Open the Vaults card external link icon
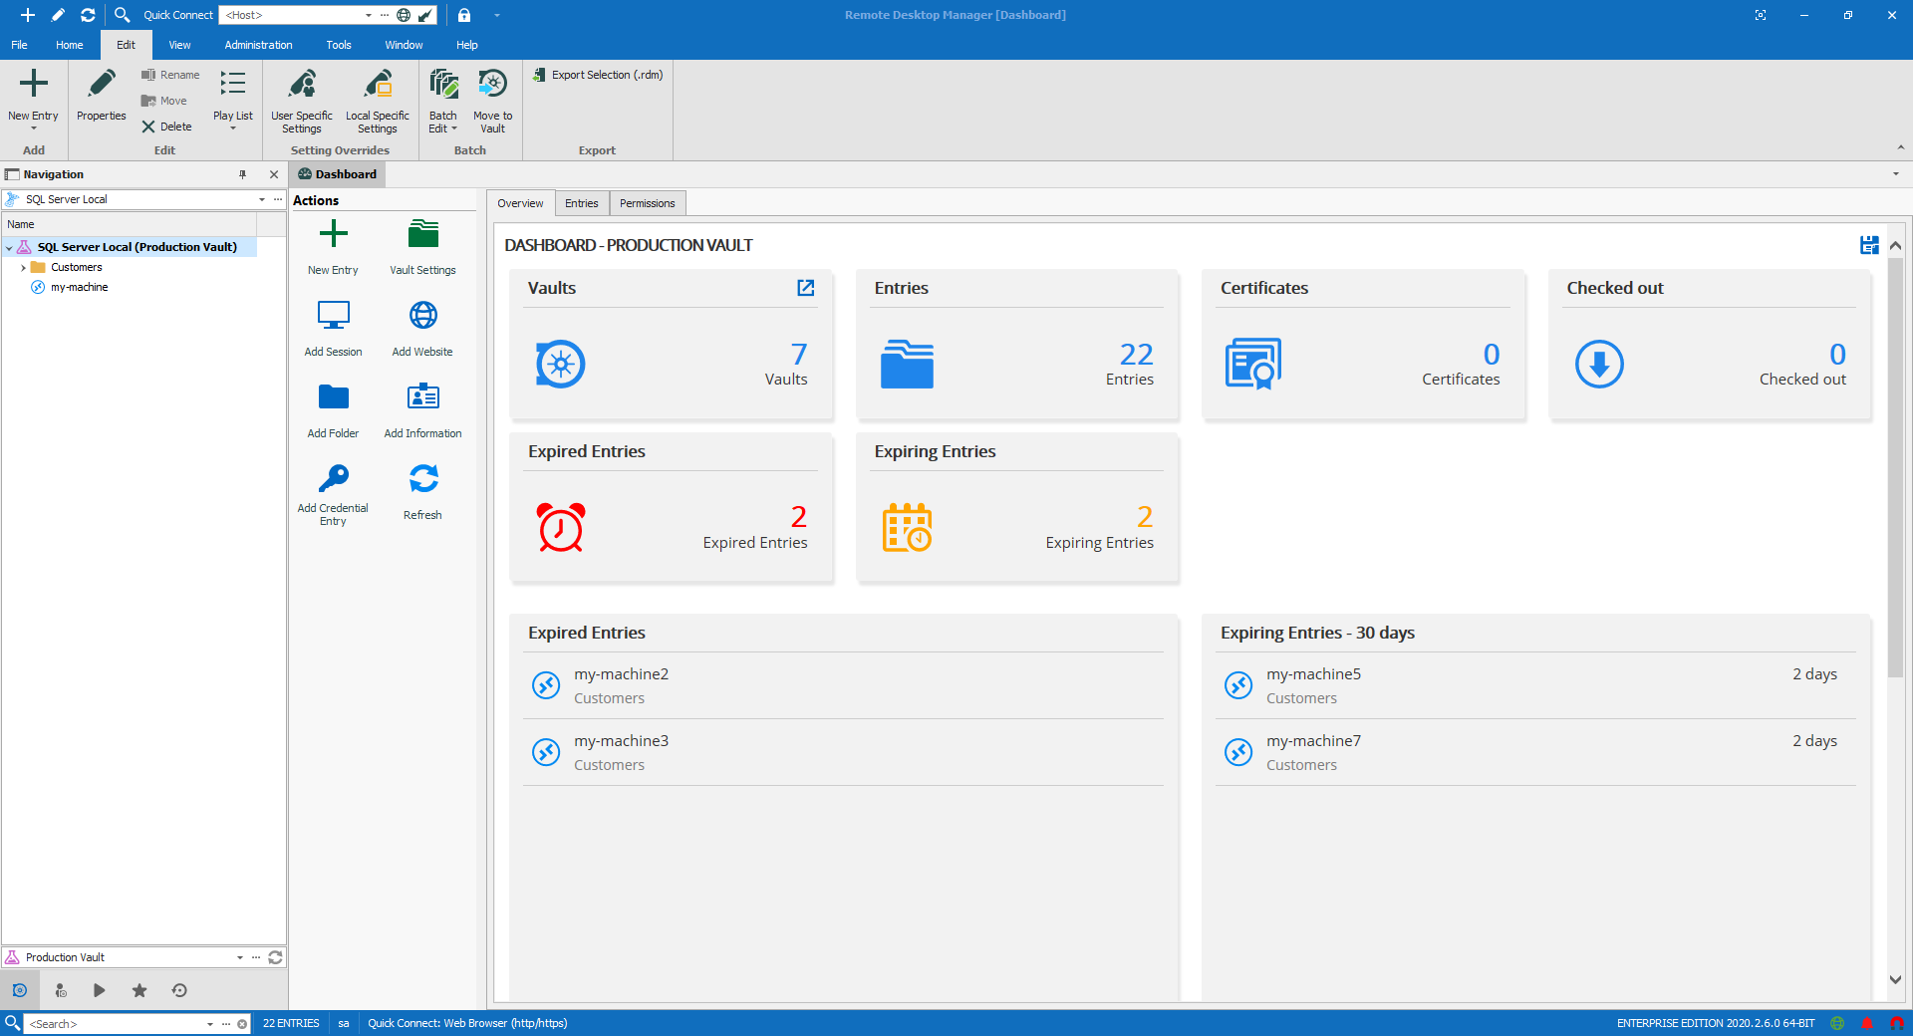This screenshot has height=1036, width=1913. [x=805, y=288]
